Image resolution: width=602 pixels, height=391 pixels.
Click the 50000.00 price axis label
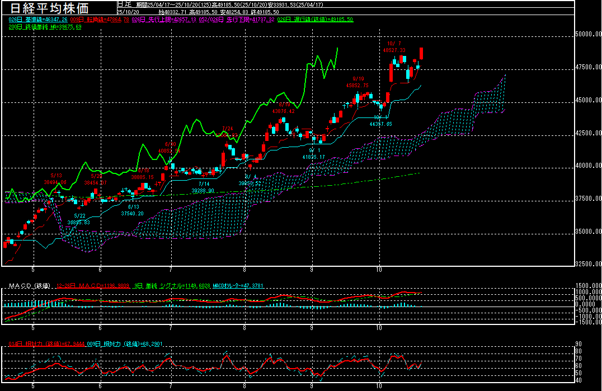pyautogui.click(x=588, y=34)
